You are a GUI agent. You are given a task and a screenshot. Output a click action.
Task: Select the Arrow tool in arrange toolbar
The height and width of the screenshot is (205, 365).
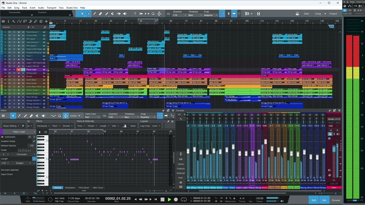click(x=82, y=14)
